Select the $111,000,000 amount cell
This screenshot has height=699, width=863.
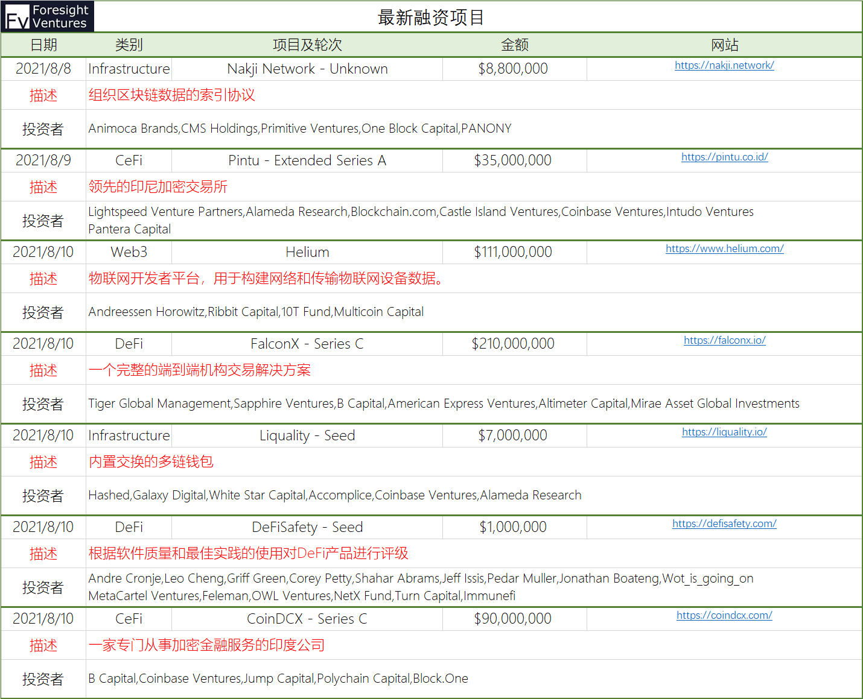point(514,252)
